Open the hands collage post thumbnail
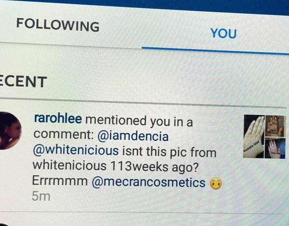 pyautogui.click(x=265, y=136)
